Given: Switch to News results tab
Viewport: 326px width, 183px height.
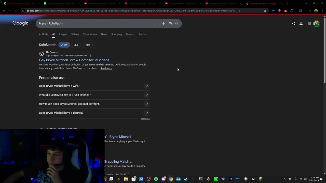Looking at the screenshot, I should coord(104,34).
